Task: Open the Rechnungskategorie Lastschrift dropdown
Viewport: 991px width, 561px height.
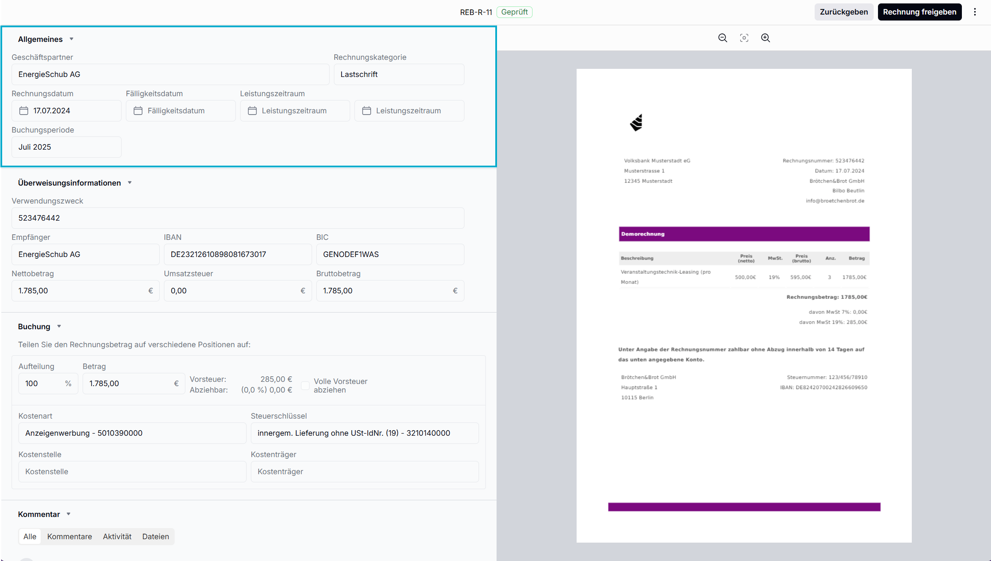Action: tap(399, 74)
